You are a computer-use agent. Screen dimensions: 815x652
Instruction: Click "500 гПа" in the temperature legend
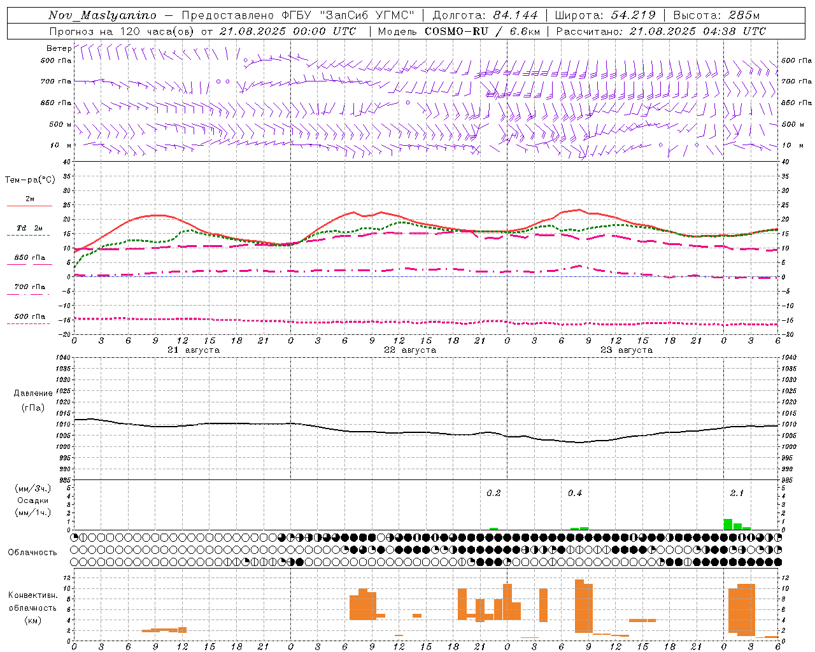coord(30,316)
